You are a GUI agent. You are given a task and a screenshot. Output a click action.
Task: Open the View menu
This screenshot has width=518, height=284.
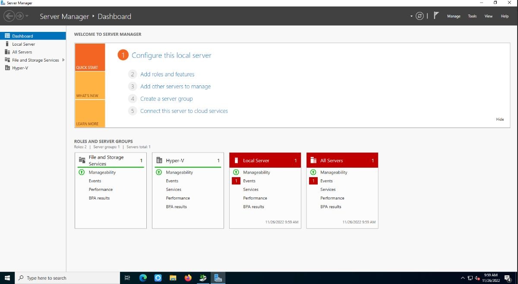coord(488,16)
